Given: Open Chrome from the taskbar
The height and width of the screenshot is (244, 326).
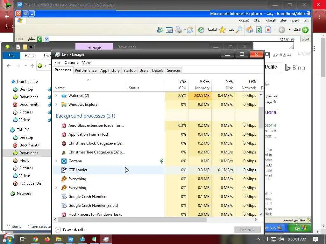Looking at the screenshot, I should click(x=35, y=239).
